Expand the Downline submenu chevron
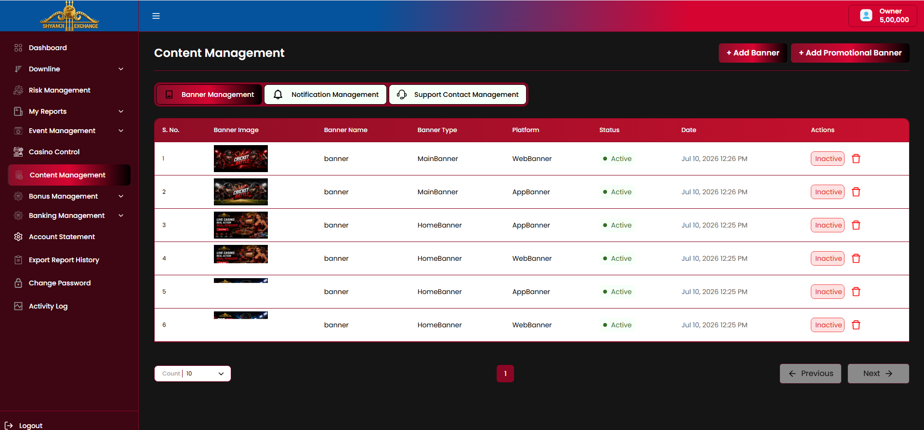This screenshot has width=924, height=430. coord(121,69)
